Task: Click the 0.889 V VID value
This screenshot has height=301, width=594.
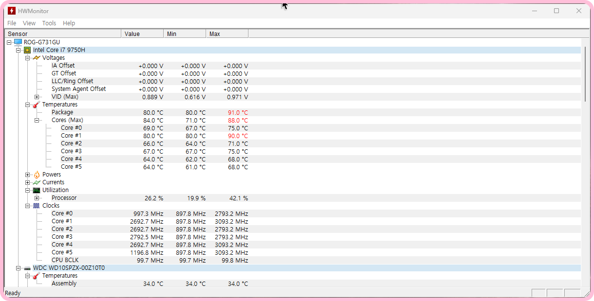Action: click(x=153, y=97)
